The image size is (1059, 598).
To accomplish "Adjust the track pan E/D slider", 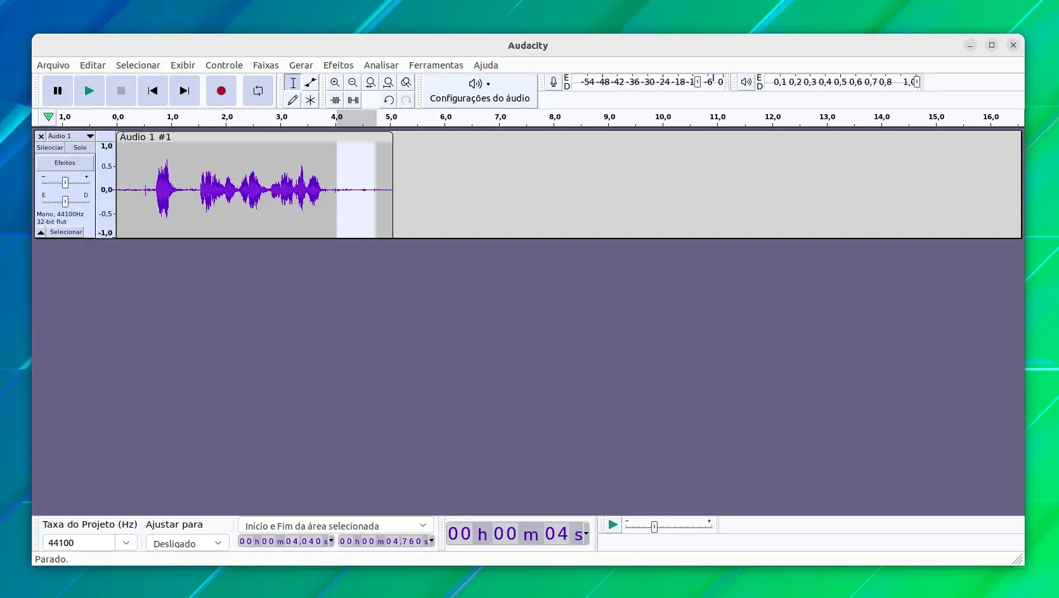I will tap(65, 201).
